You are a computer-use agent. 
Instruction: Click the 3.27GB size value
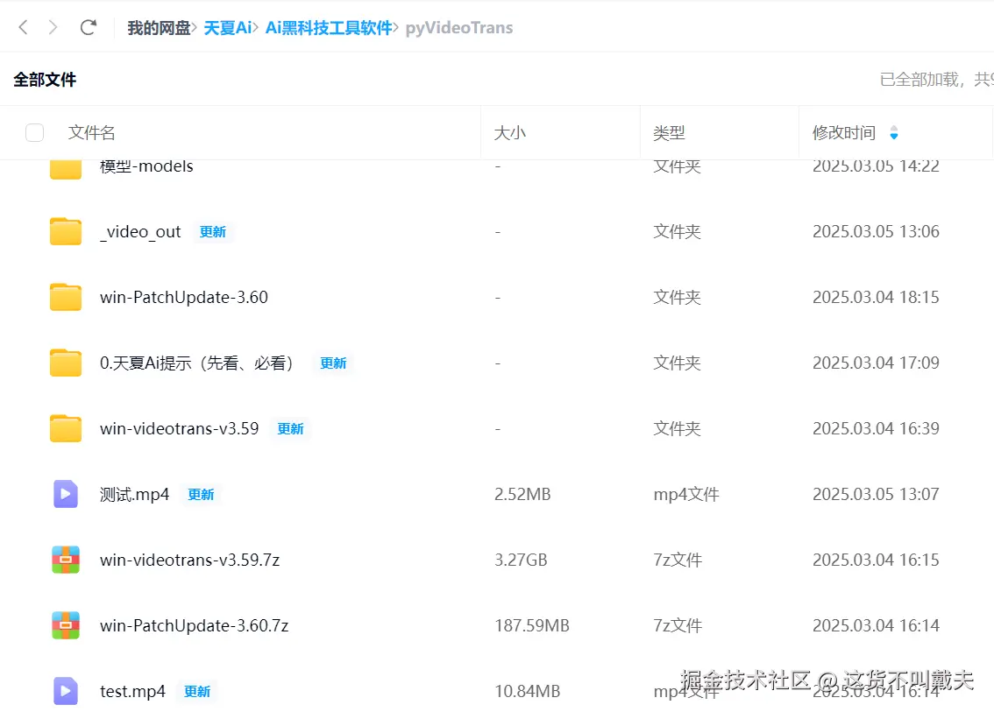pos(521,560)
